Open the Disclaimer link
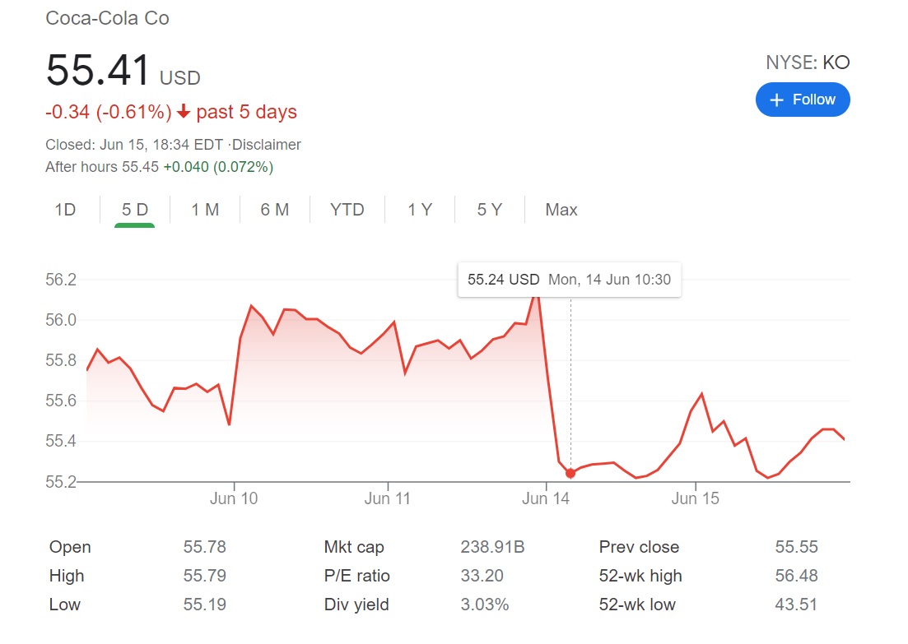 tap(267, 145)
